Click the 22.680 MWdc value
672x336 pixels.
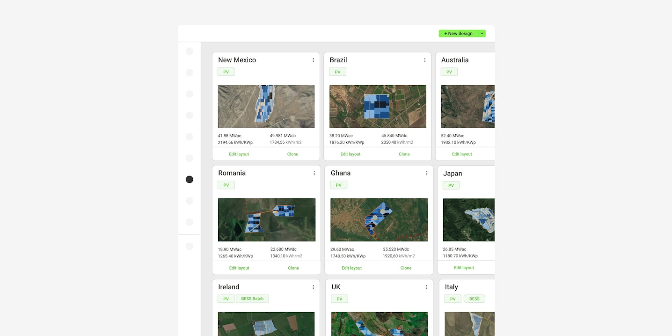(x=283, y=249)
